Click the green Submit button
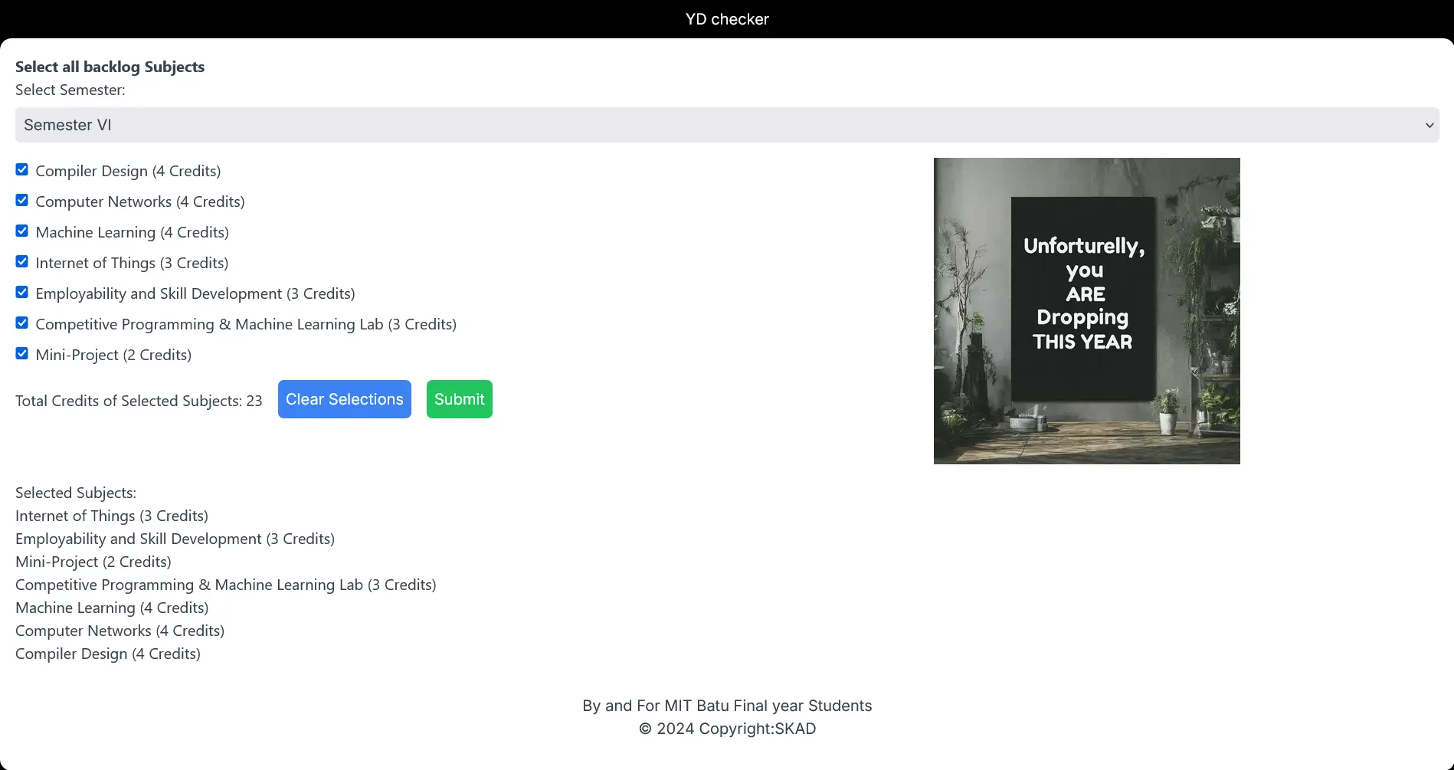 point(459,399)
